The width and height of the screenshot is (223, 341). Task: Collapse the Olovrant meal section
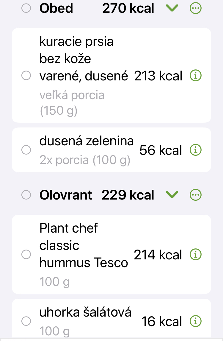coord(172,195)
